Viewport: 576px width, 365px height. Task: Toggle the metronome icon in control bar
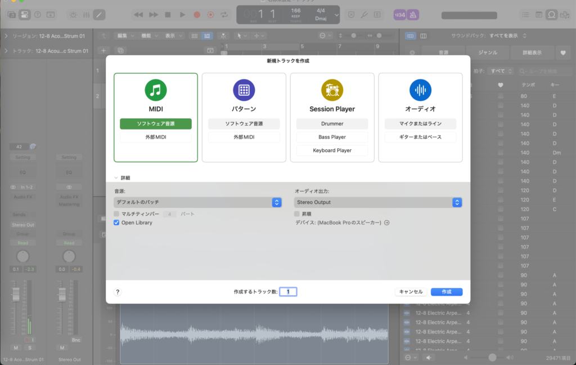pos(413,15)
